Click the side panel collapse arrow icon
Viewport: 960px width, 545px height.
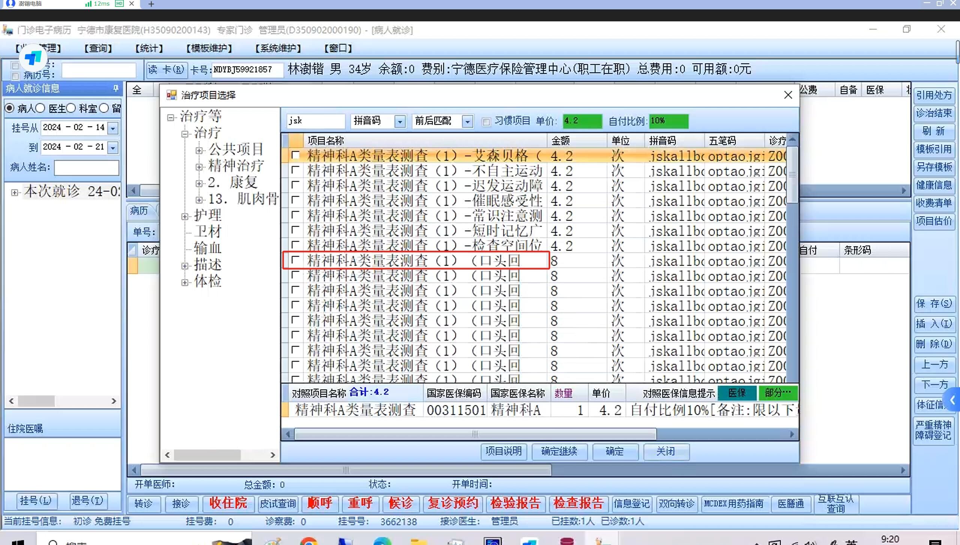tap(953, 401)
